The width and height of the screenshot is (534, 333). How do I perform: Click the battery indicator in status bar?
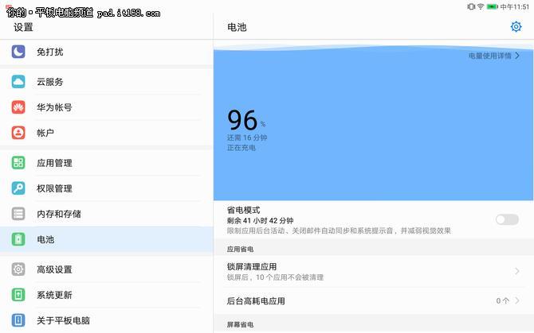[x=492, y=6]
